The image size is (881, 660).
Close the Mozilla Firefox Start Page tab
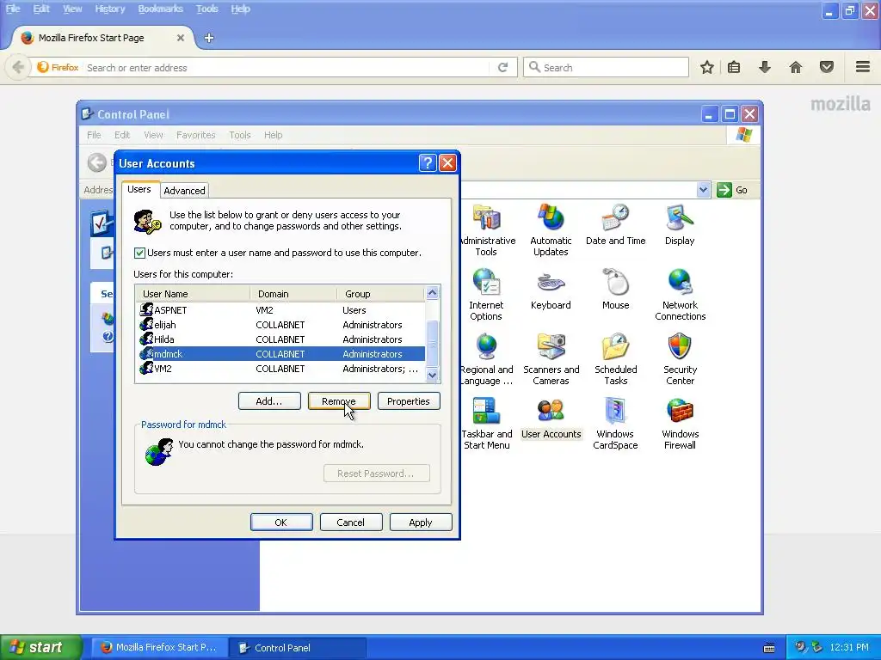tap(181, 38)
